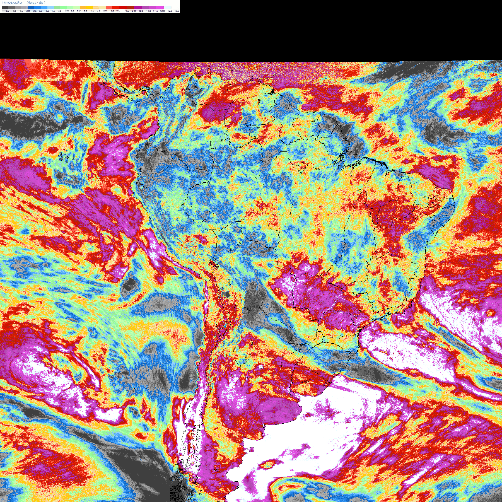Viewport: 502px width, 502px height.
Task: Select the 3.5 legend value
Action: pyautogui.click(x=47, y=11)
